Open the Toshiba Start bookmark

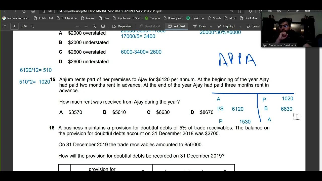click(x=44, y=18)
